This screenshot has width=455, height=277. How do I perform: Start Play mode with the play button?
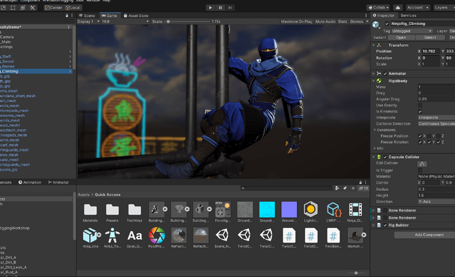(x=210, y=7)
